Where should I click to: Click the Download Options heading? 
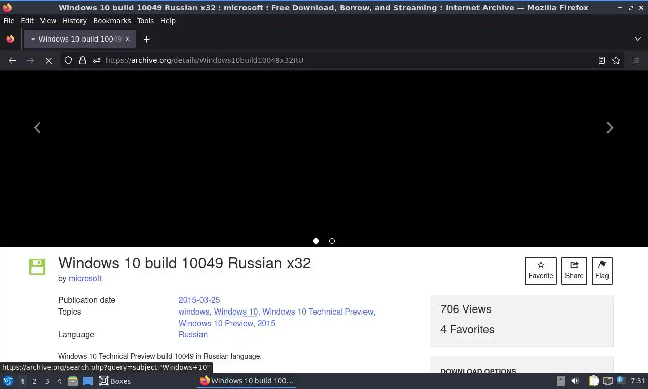point(478,371)
